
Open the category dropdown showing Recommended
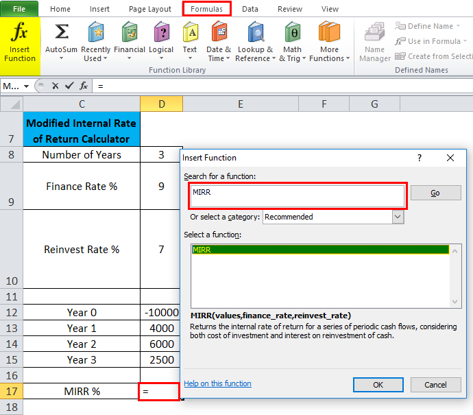click(x=398, y=217)
